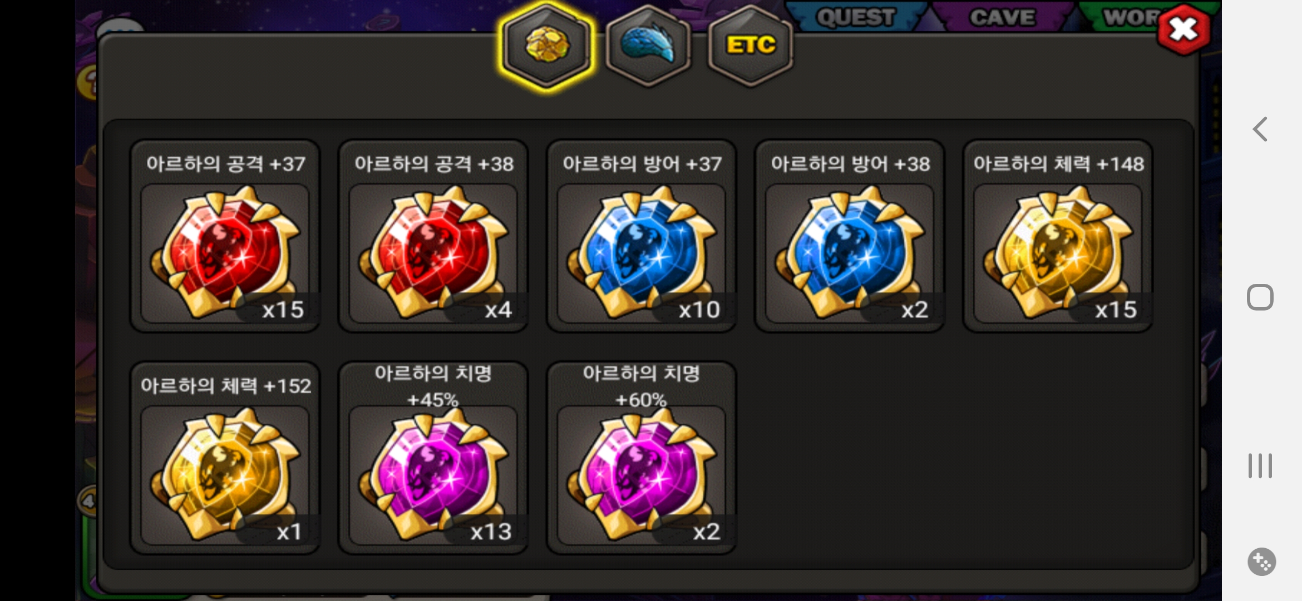Tap the Android back arrow
Screen dimensions: 1302x601
[x=1260, y=129]
